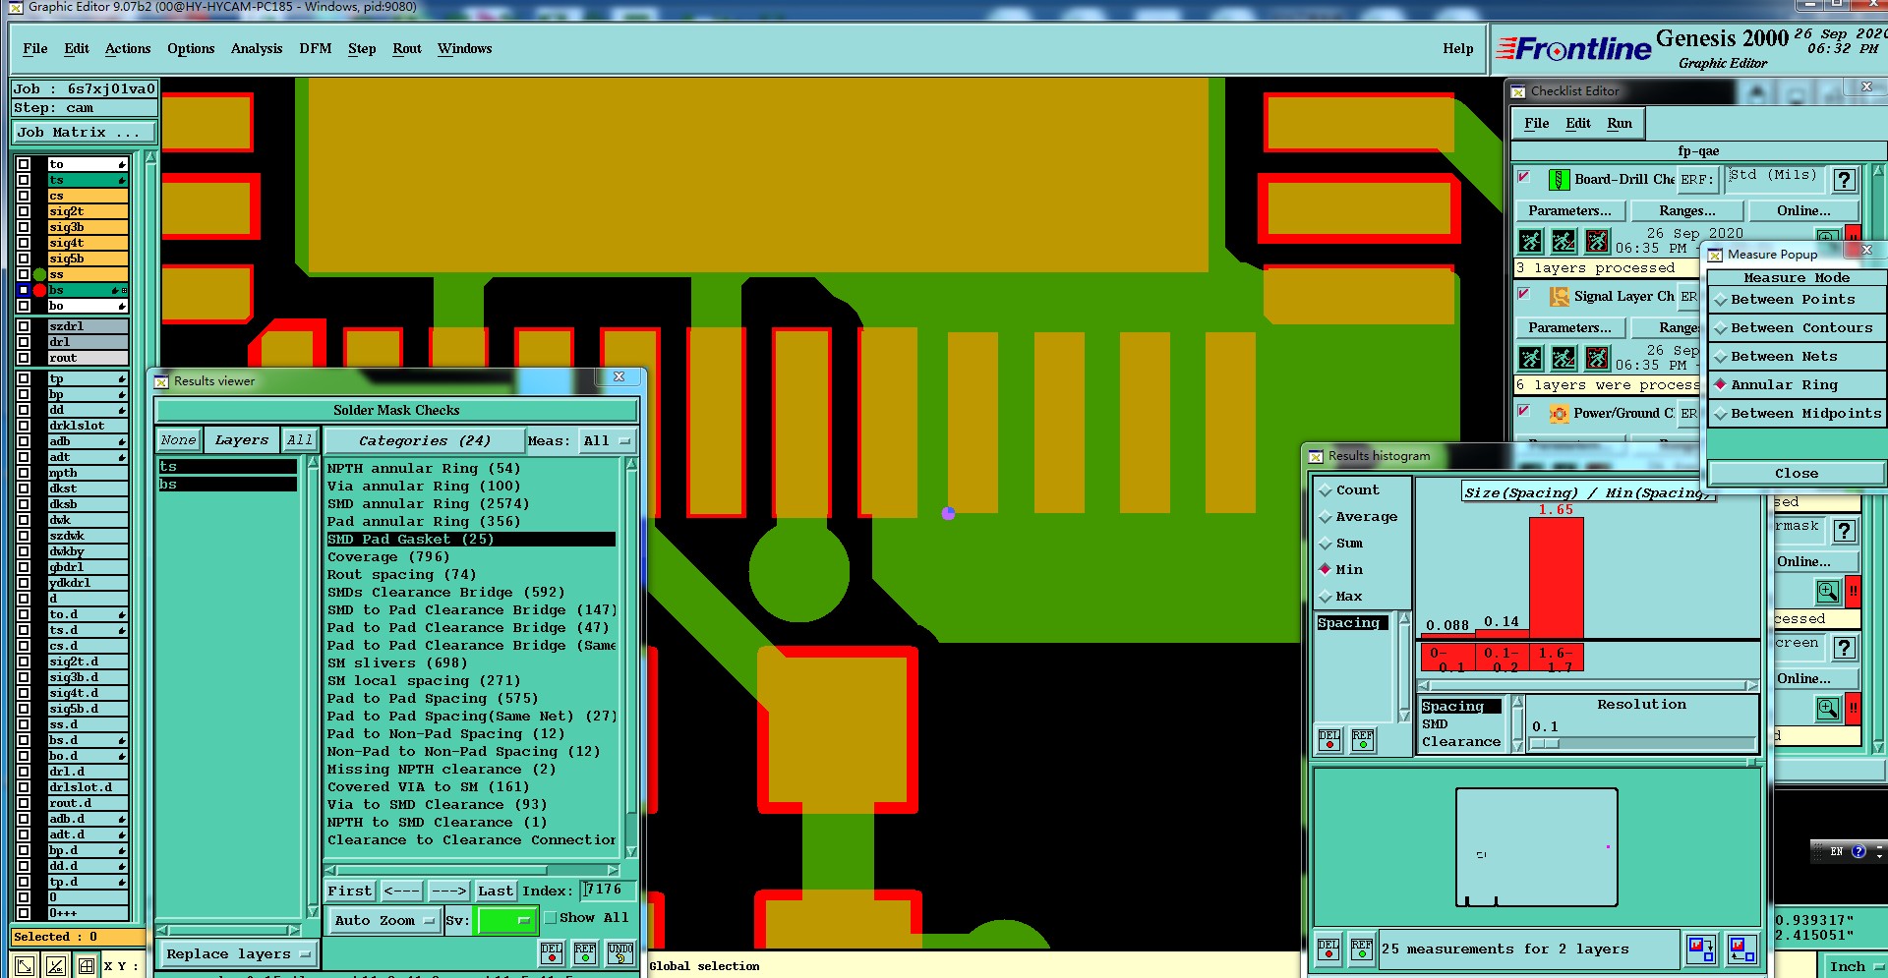Click histogram-from-layer icon (up arrow)
Image resolution: width=1888 pixels, height=978 pixels.
coord(1742,949)
